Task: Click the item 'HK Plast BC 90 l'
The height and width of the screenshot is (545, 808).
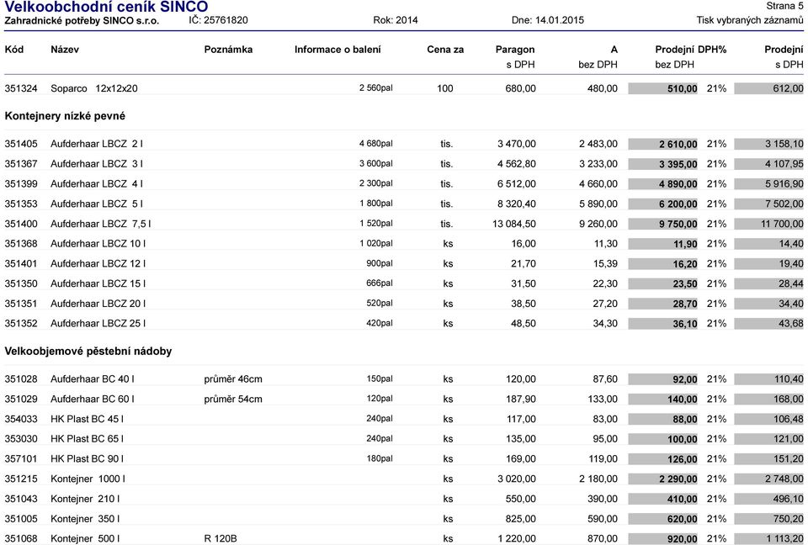Action: coord(87,459)
